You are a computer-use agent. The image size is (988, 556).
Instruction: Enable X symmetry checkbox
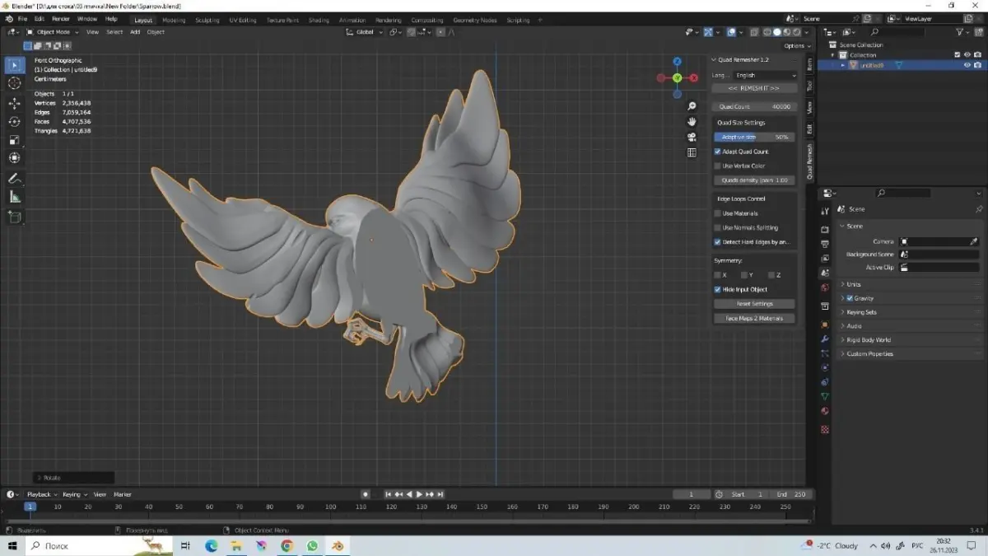pos(718,275)
